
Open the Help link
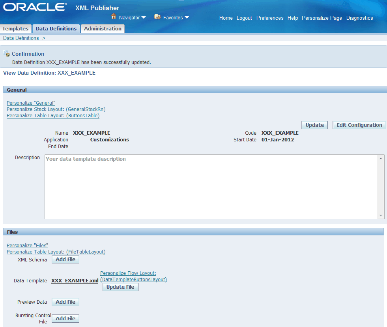(292, 18)
